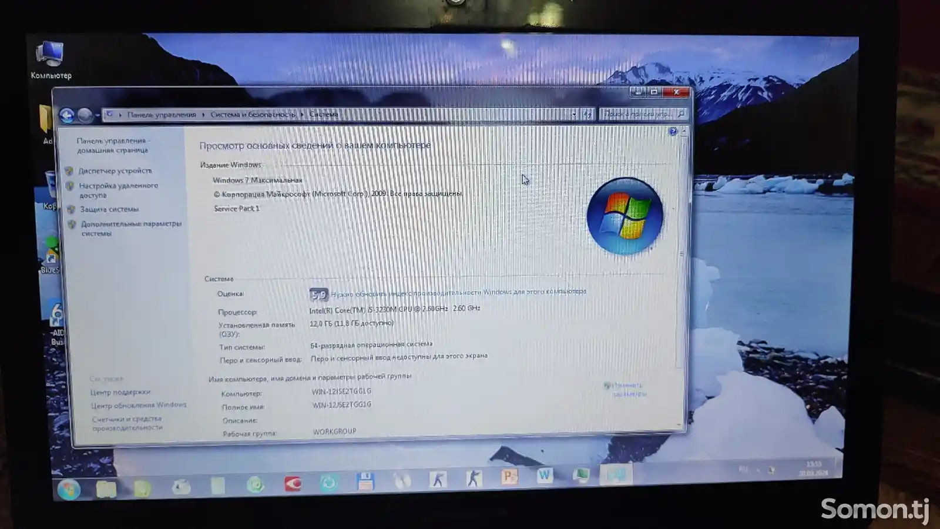This screenshot has width=940, height=529.
Task: Click the WORKGROUP value
Action: click(334, 431)
